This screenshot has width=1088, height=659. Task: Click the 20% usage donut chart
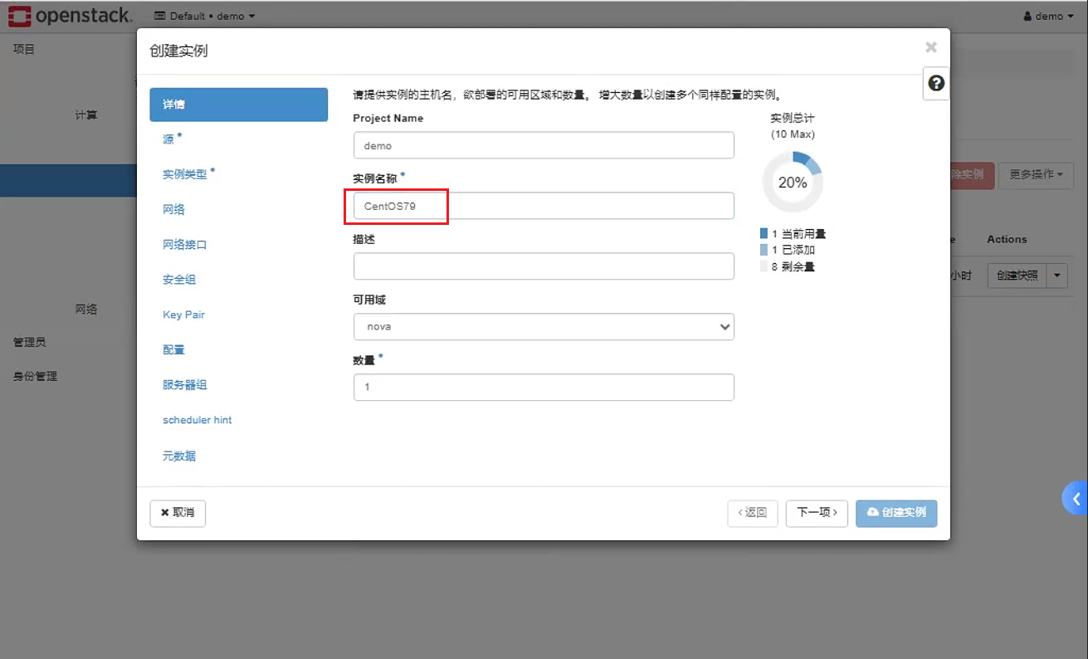[793, 183]
